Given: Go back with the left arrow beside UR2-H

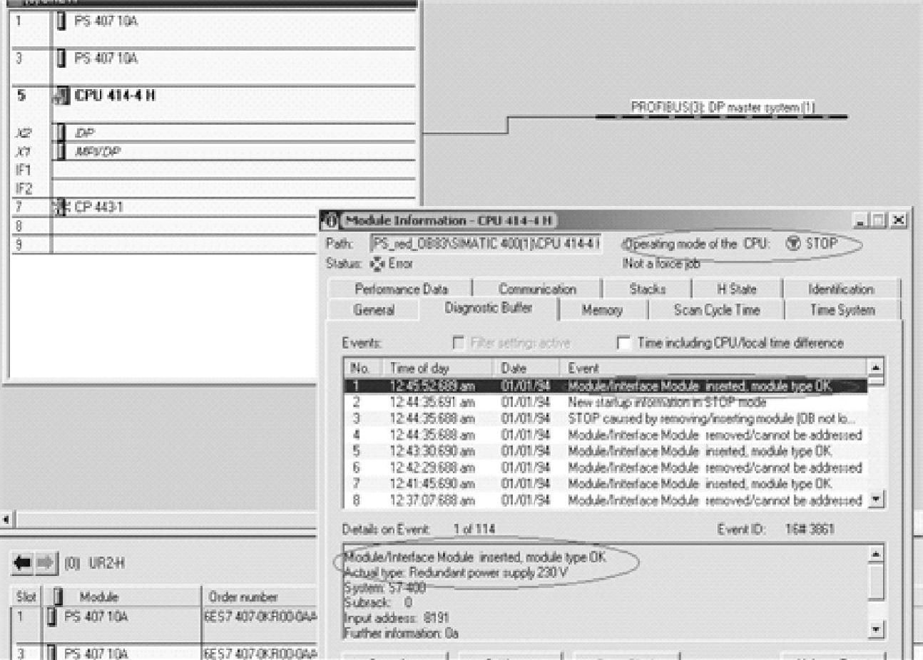Looking at the screenshot, I should click(23, 563).
